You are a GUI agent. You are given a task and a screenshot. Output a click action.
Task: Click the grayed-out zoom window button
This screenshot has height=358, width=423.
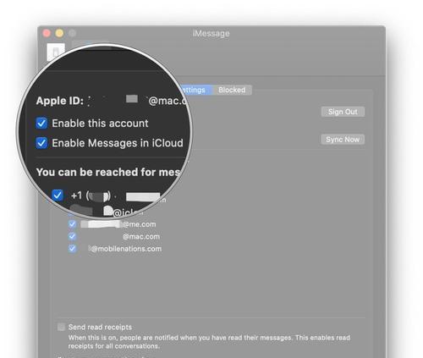click(73, 33)
